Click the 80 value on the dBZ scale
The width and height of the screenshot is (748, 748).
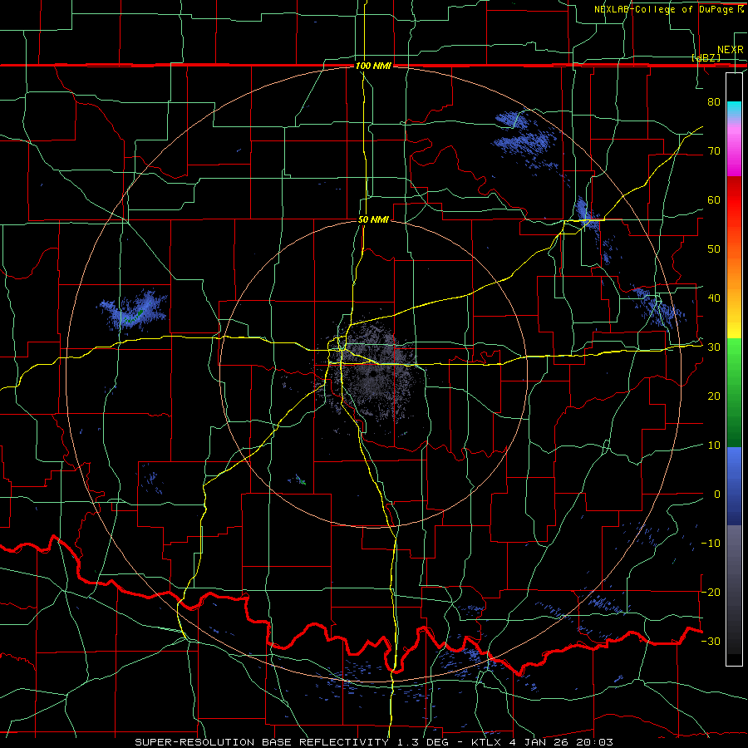[x=714, y=101]
